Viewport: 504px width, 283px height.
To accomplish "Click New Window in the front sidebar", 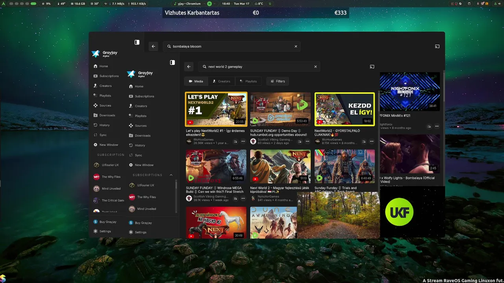I will pyautogui.click(x=144, y=165).
